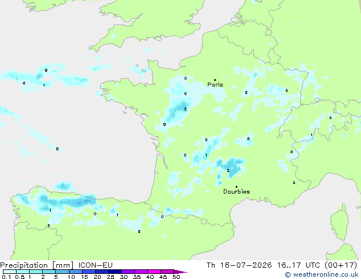Click the ICON-EU model name
Viewport: 361px width, 279px height.
(95, 265)
